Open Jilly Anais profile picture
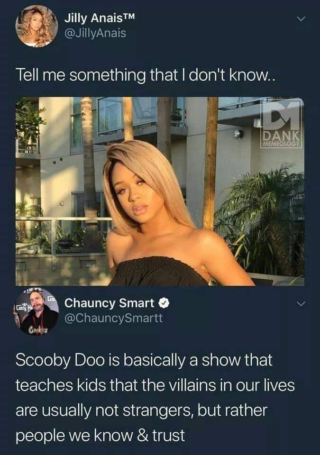320x455 pixels. tap(37, 26)
